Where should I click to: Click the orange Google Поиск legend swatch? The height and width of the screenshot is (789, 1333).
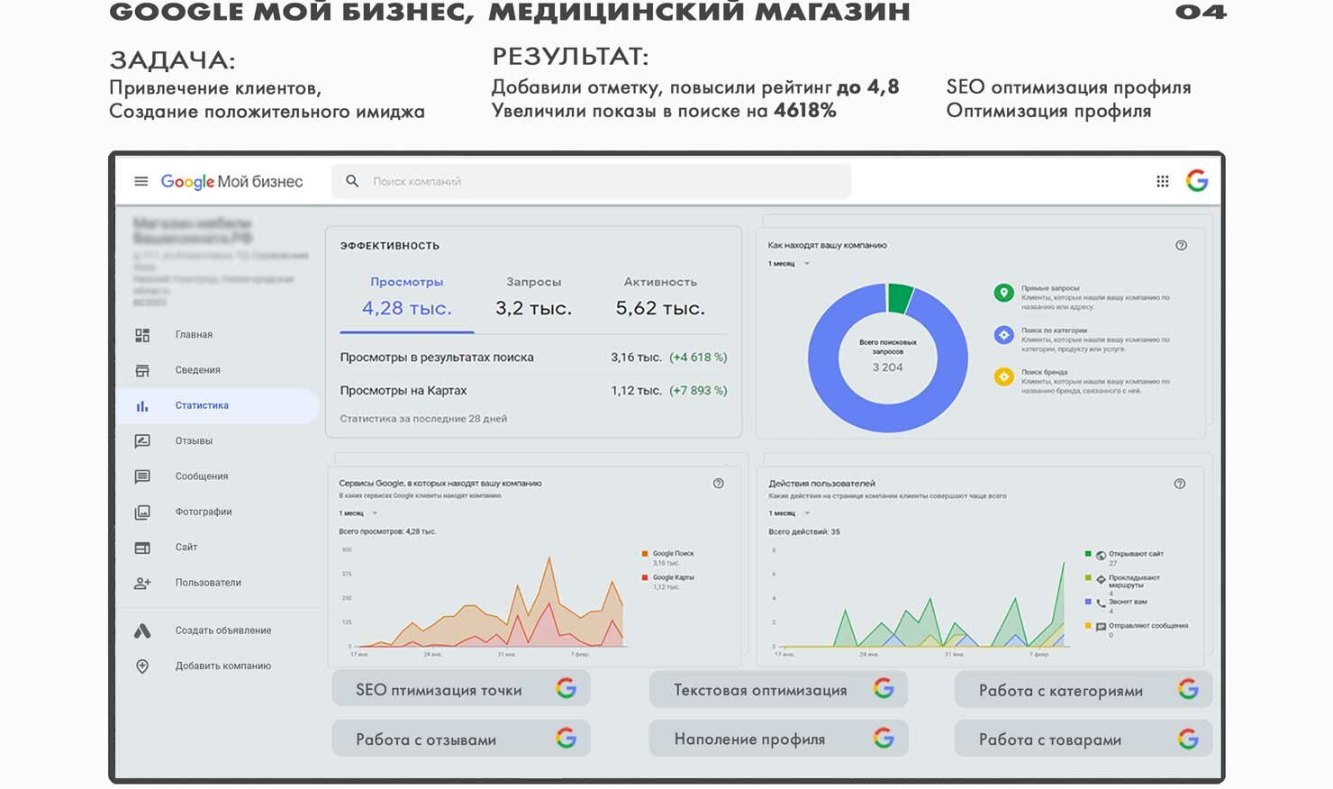point(645,553)
